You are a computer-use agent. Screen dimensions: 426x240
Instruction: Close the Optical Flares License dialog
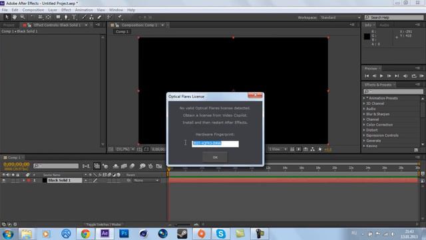(x=255, y=95)
